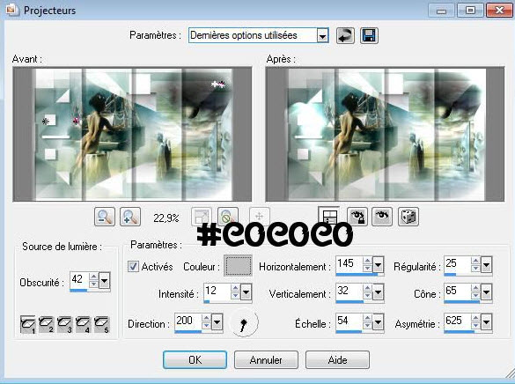Select light source number 2
Image resolution: width=515 pixels, height=384 pixels.
[47, 324]
